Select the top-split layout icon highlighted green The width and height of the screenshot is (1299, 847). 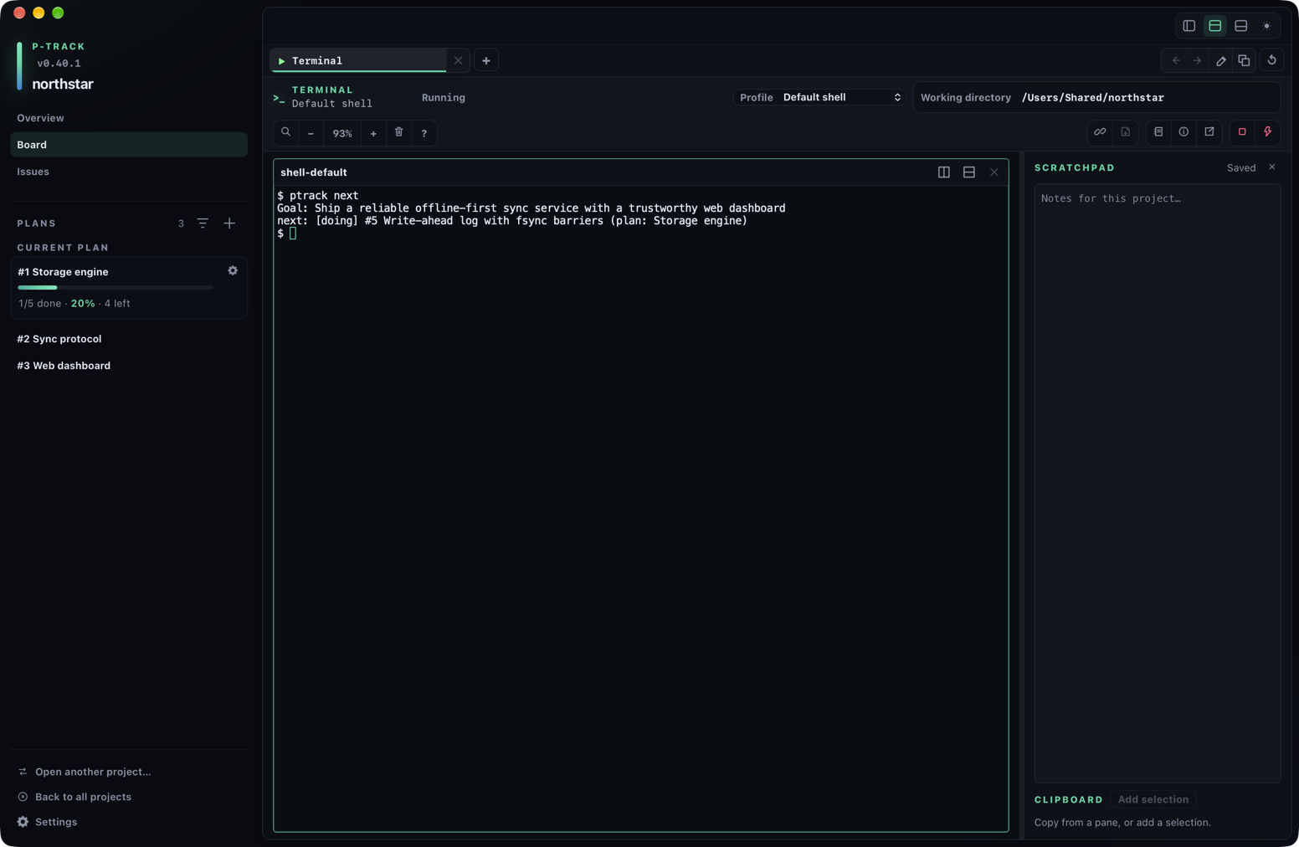pyautogui.click(x=1214, y=26)
